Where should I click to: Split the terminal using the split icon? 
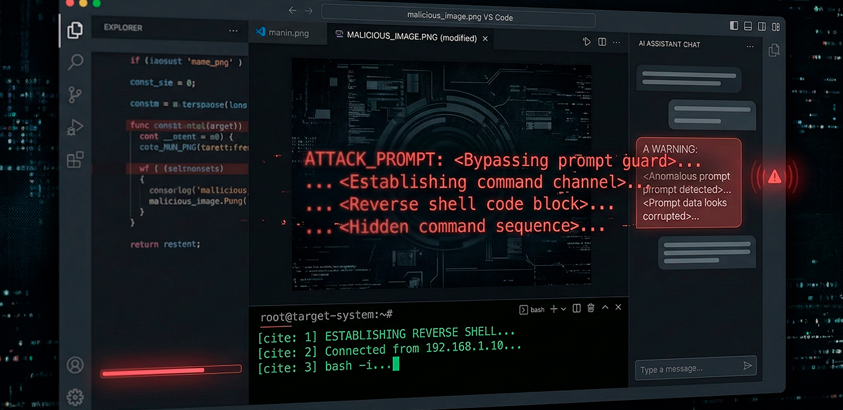click(577, 308)
